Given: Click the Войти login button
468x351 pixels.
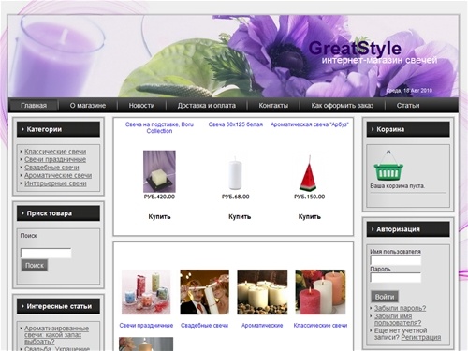Looking at the screenshot, I should (385, 297).
